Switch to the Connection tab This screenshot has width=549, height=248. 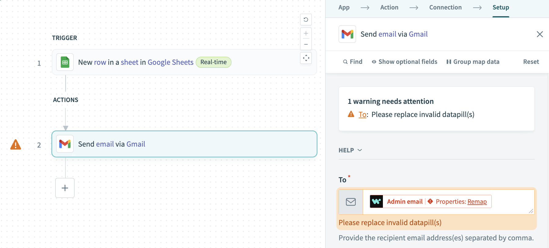point(445,7)
